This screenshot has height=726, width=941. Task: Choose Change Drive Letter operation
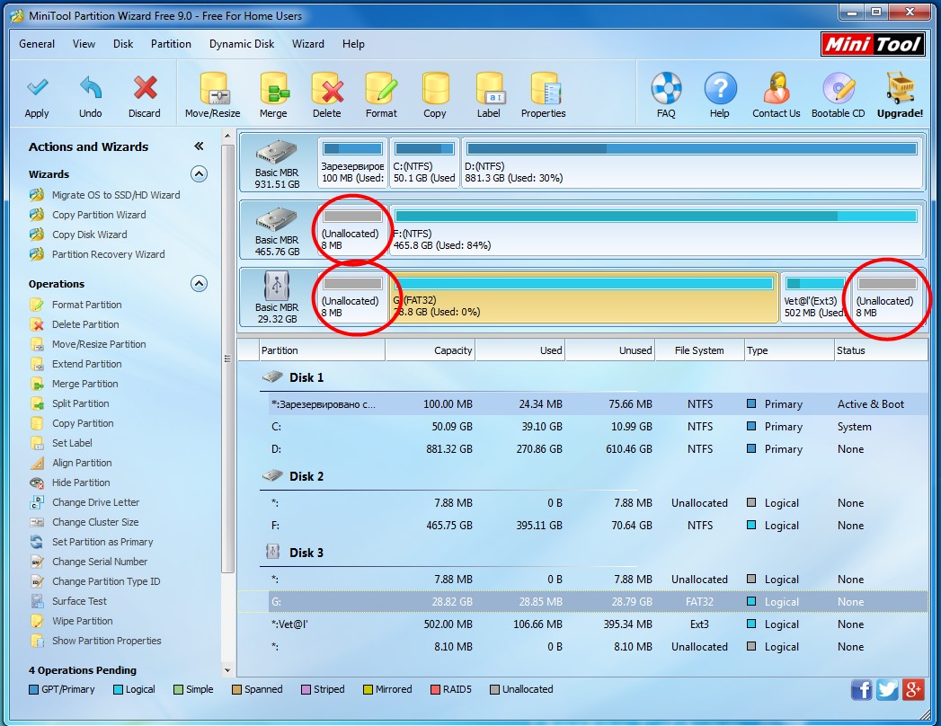[84, 503]
